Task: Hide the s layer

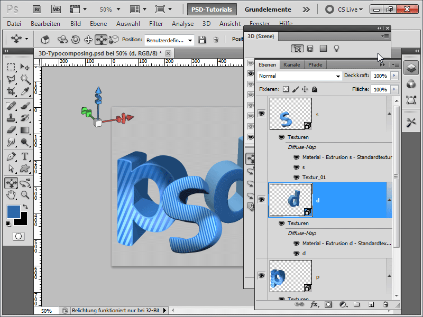Action: pyautogui.click(x=261, y=114)
